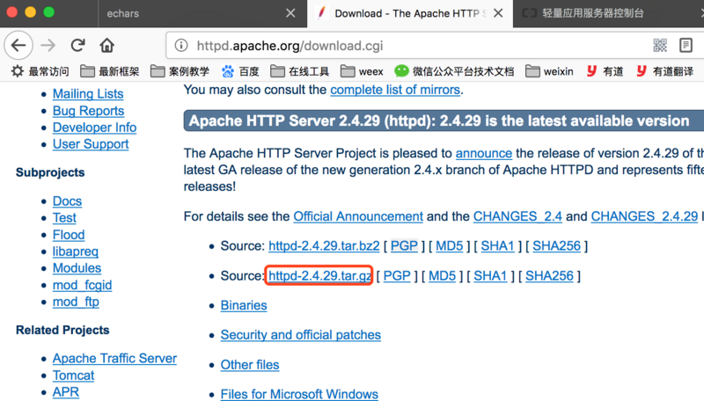Viewport: 704px width, 401px height.
Task: Open the Docs subproject link
Action: click(x=68, y=201)
